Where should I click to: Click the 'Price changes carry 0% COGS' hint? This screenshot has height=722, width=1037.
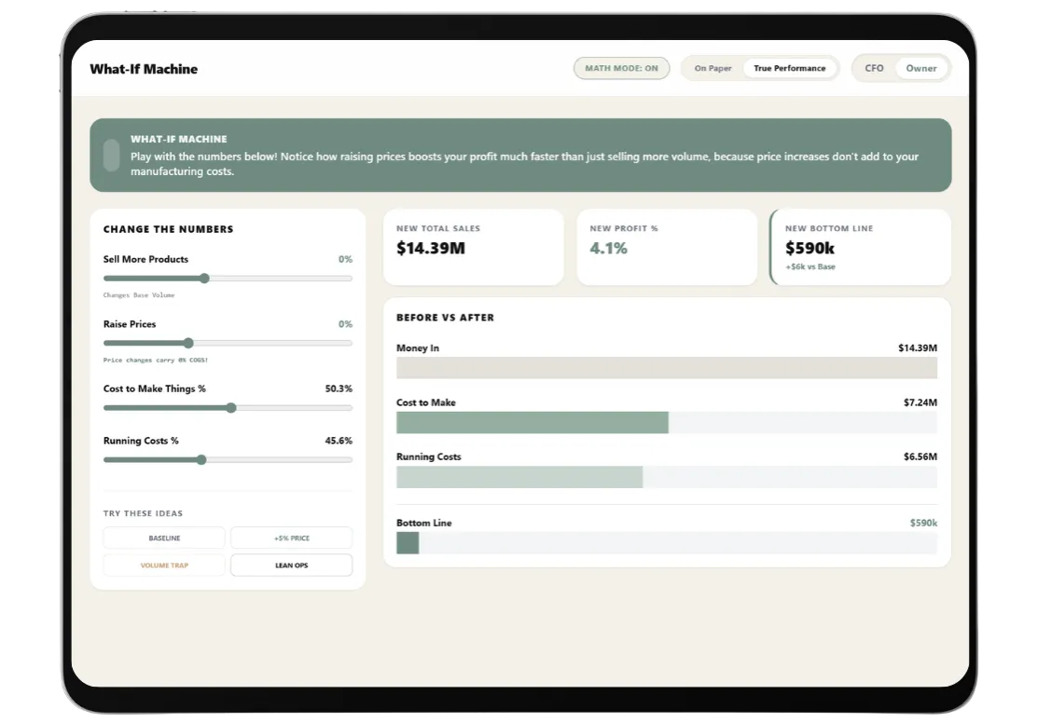tap(156, 360)
